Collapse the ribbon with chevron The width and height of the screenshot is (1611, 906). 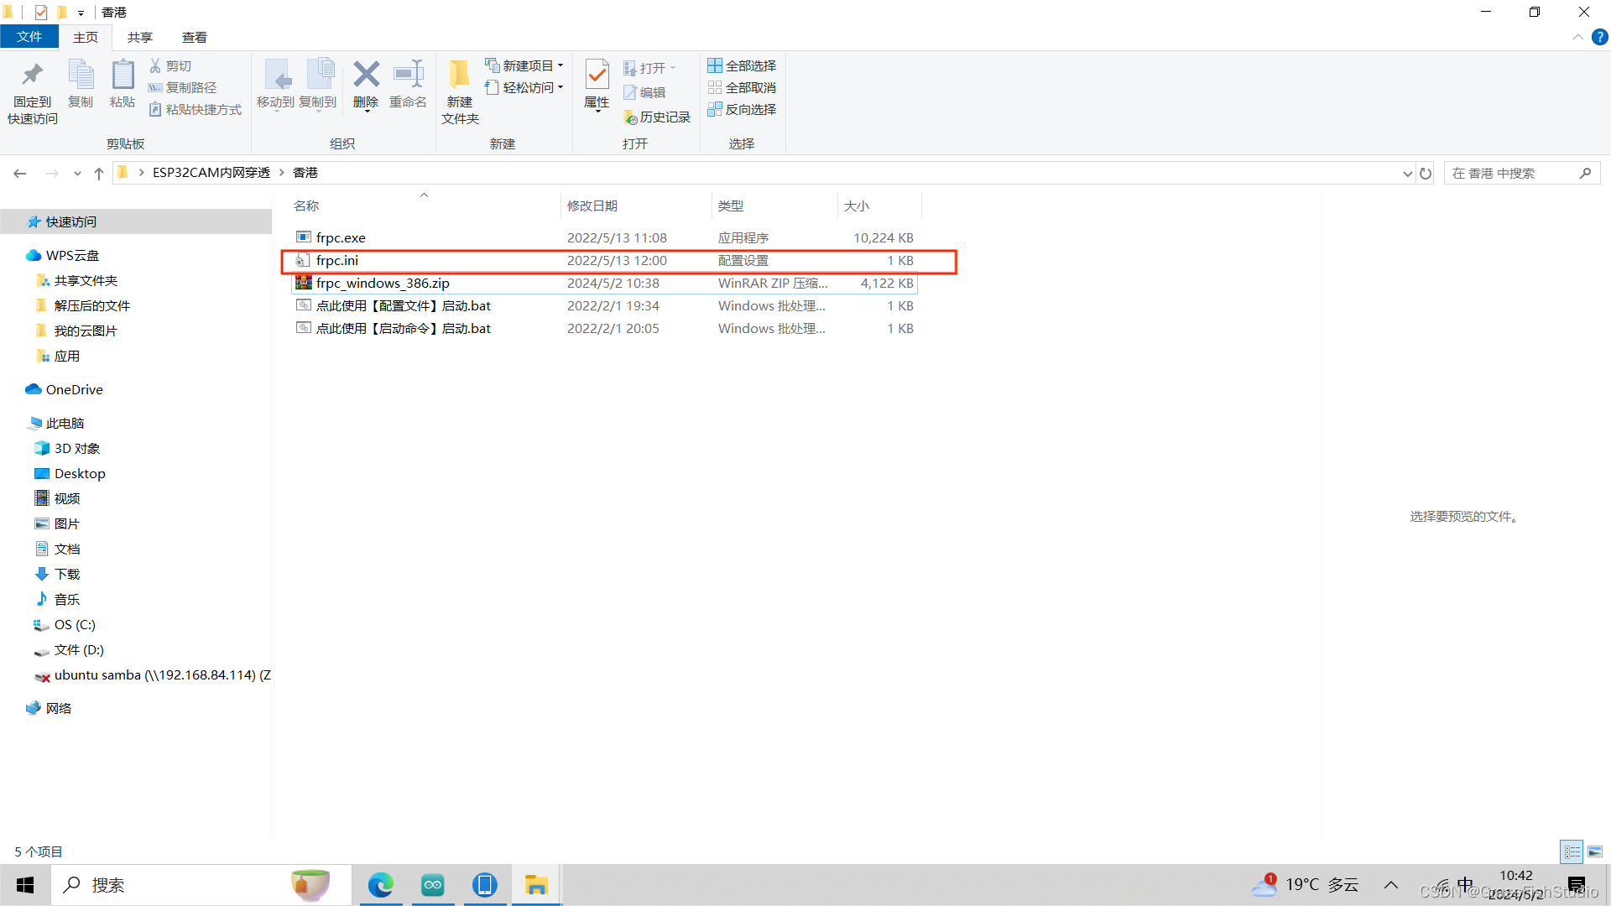pos(1577,37)
